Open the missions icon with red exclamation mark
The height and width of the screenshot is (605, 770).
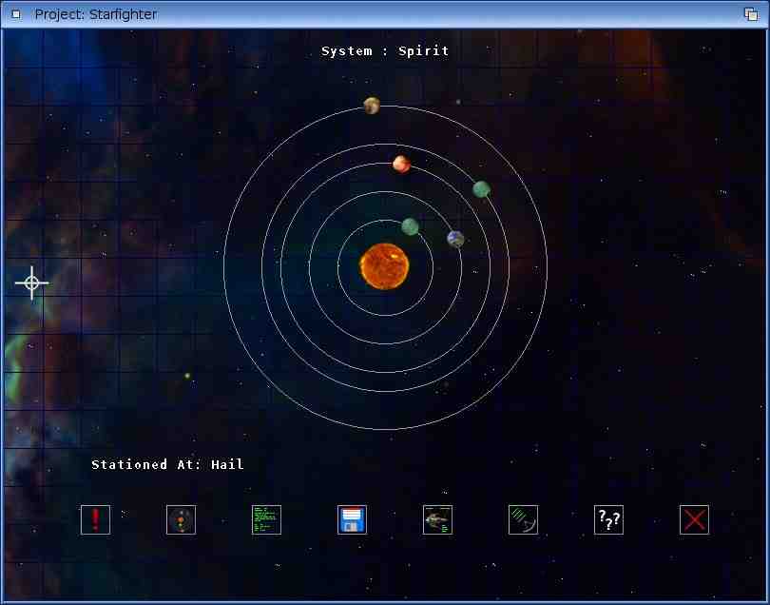point(95,519)
